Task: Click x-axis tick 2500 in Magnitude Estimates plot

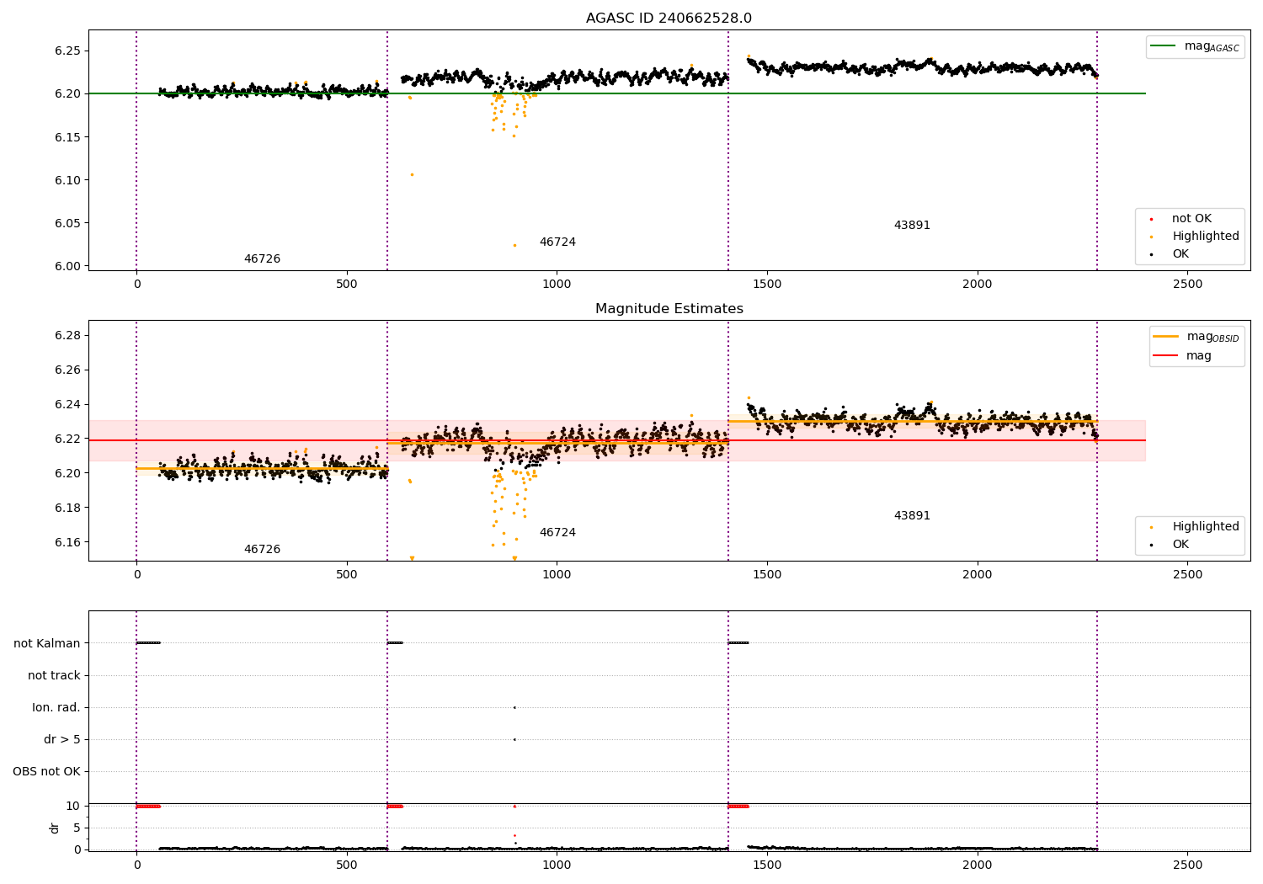Action: [1187, 574]
